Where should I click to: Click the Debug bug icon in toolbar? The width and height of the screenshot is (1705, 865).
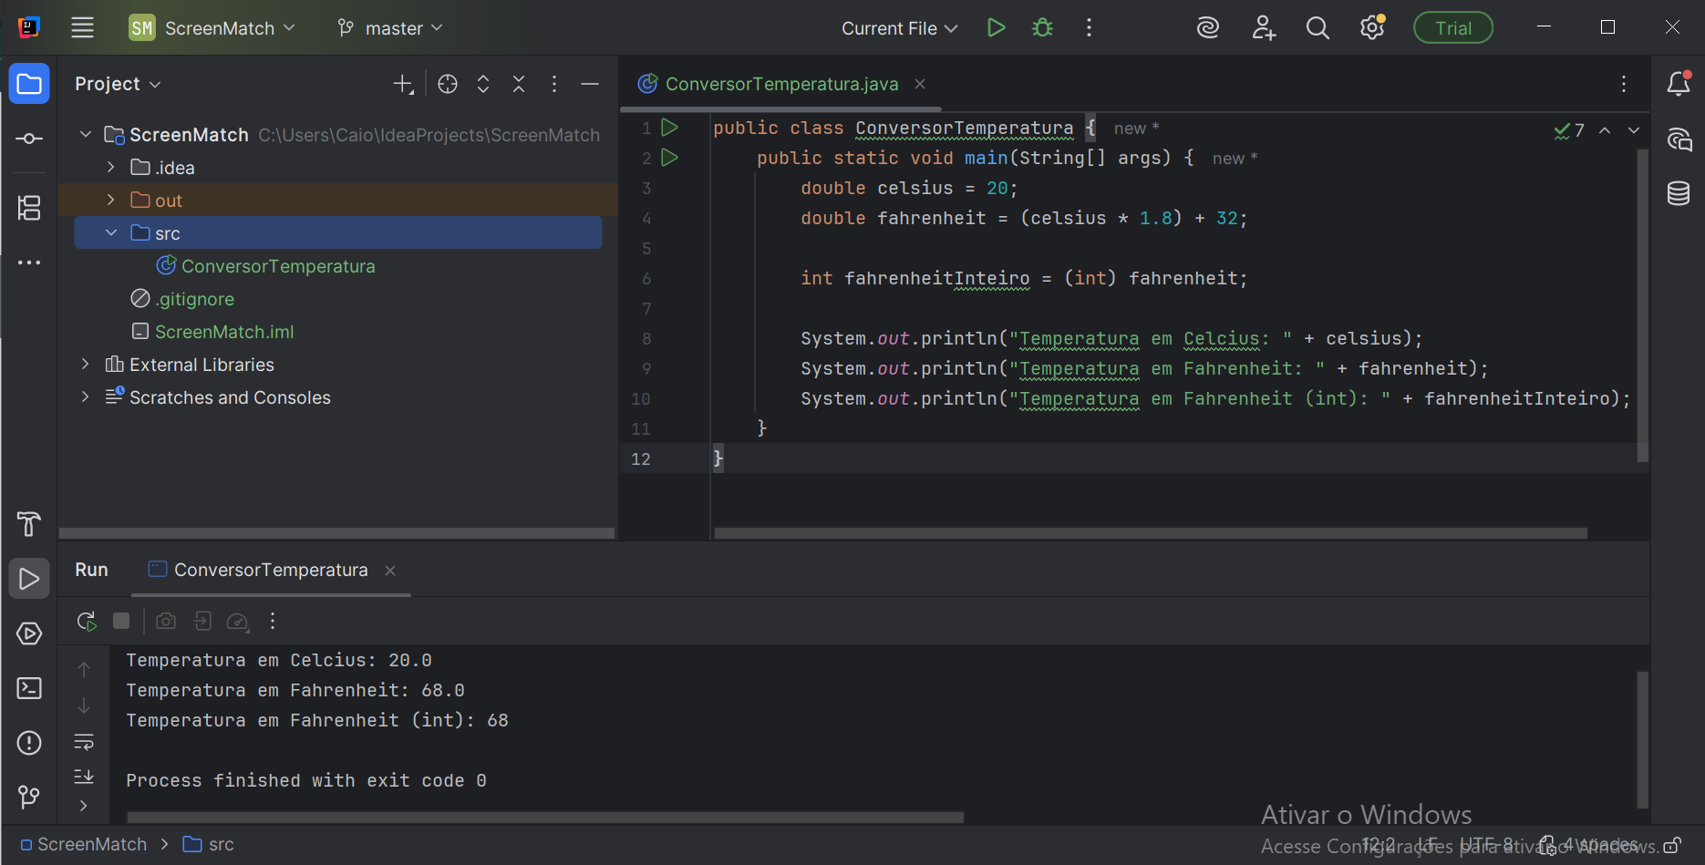click(x=1042, y=28)
